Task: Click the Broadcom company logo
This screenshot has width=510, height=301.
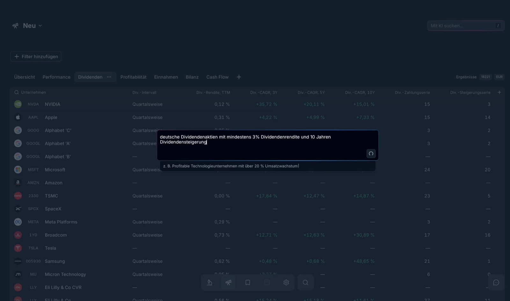Action: click(18, 235)
